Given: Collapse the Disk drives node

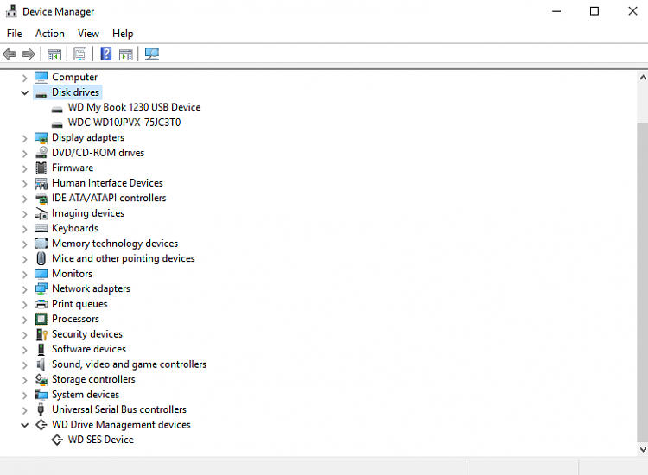Looking at the screenshot, I should 24,92.
